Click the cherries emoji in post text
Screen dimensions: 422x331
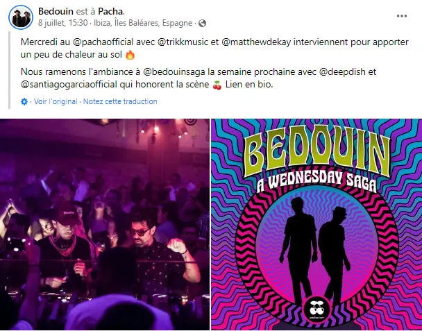217,85
